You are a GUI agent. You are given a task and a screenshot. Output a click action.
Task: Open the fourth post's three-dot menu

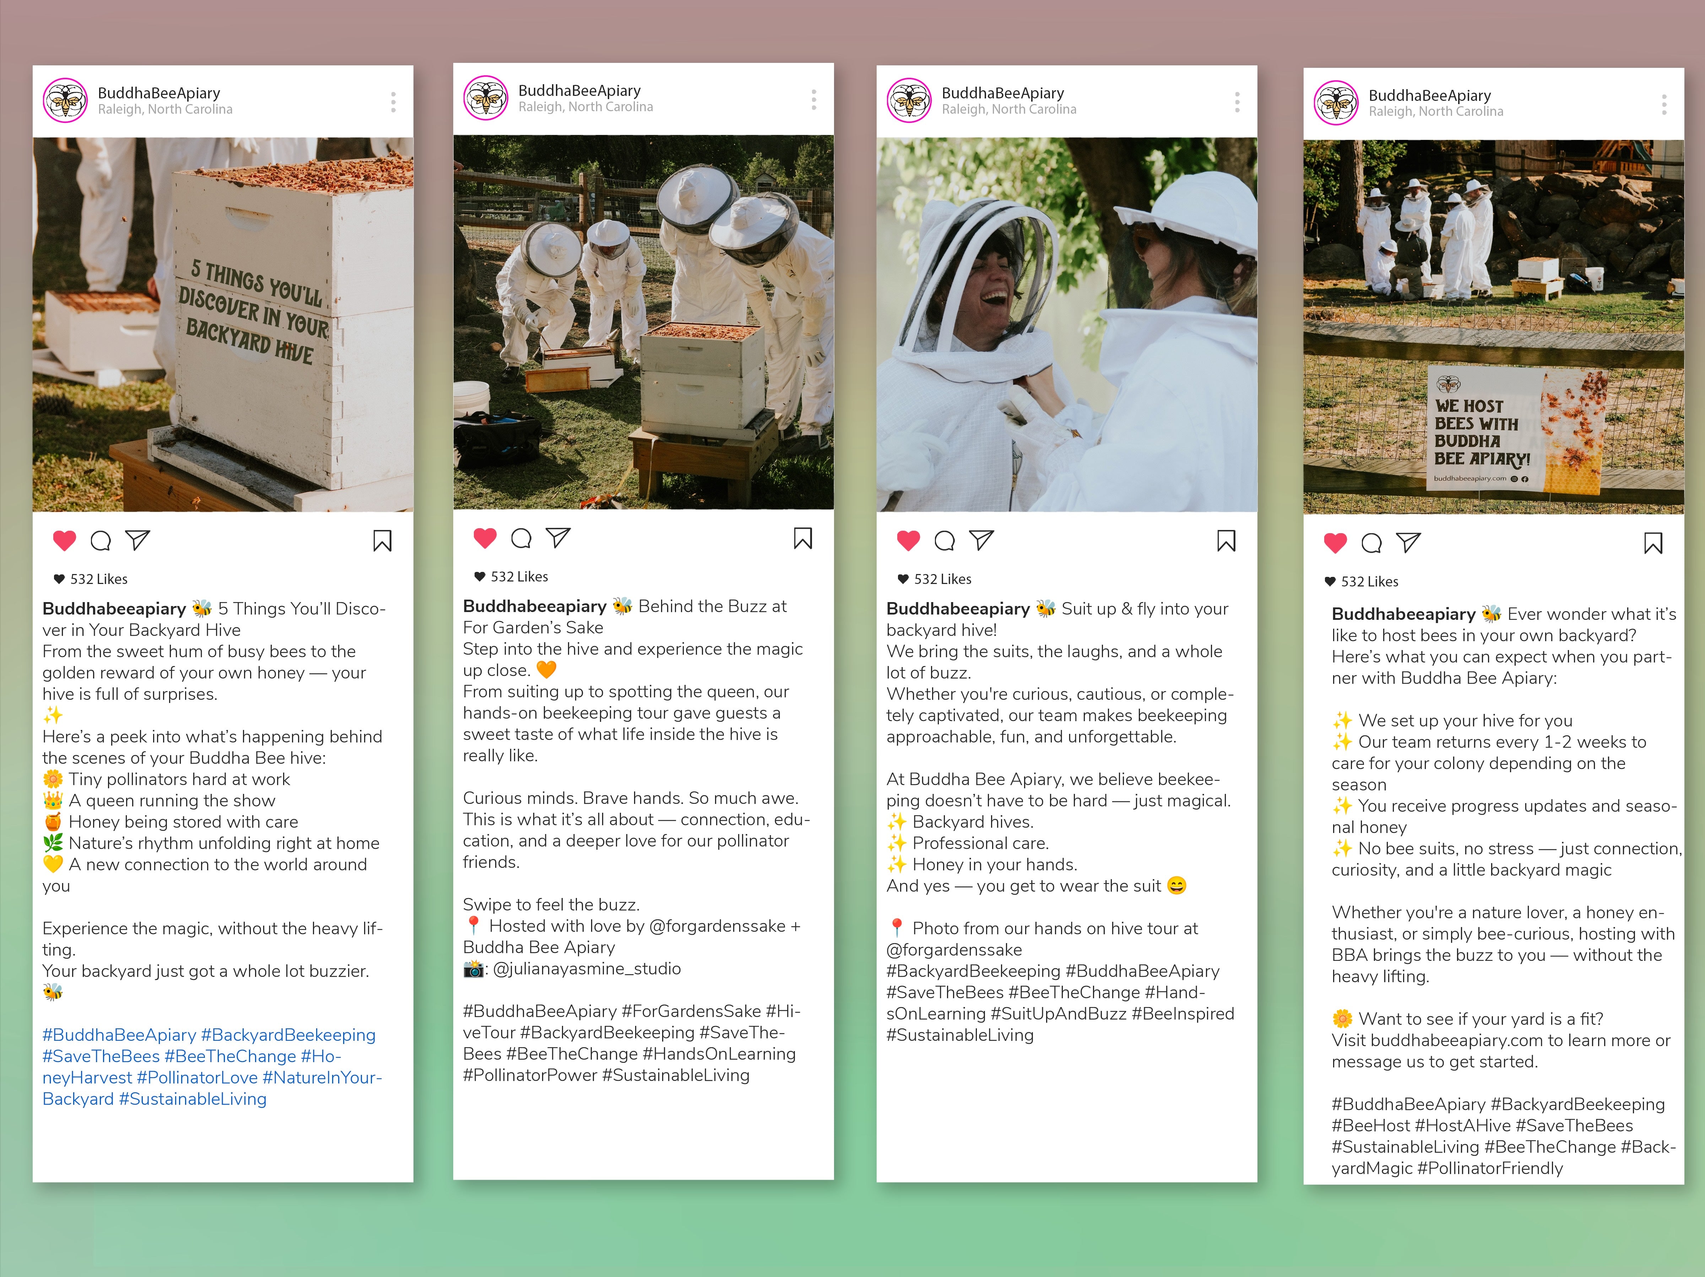click(x=1664, y=105)
